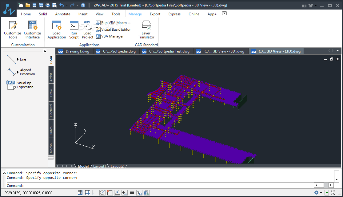The width and height of the screenshot is (343, 197).
Task: Open the Express ribbon tab
Action: 174,14
